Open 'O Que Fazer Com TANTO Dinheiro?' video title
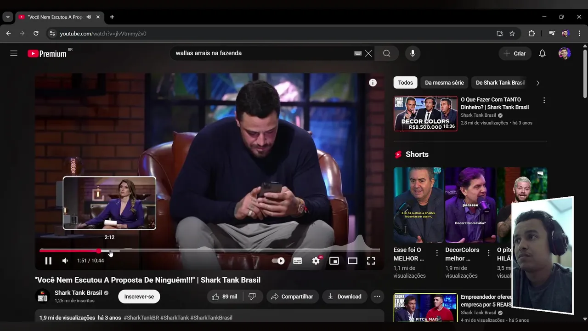 coord(495,103)
